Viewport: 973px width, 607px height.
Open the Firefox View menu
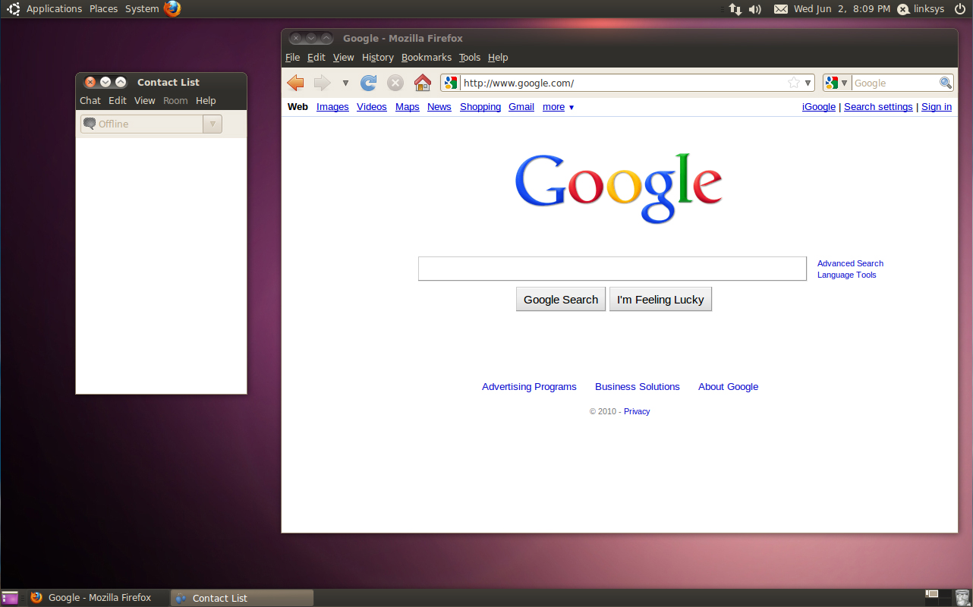coord(344,58)
